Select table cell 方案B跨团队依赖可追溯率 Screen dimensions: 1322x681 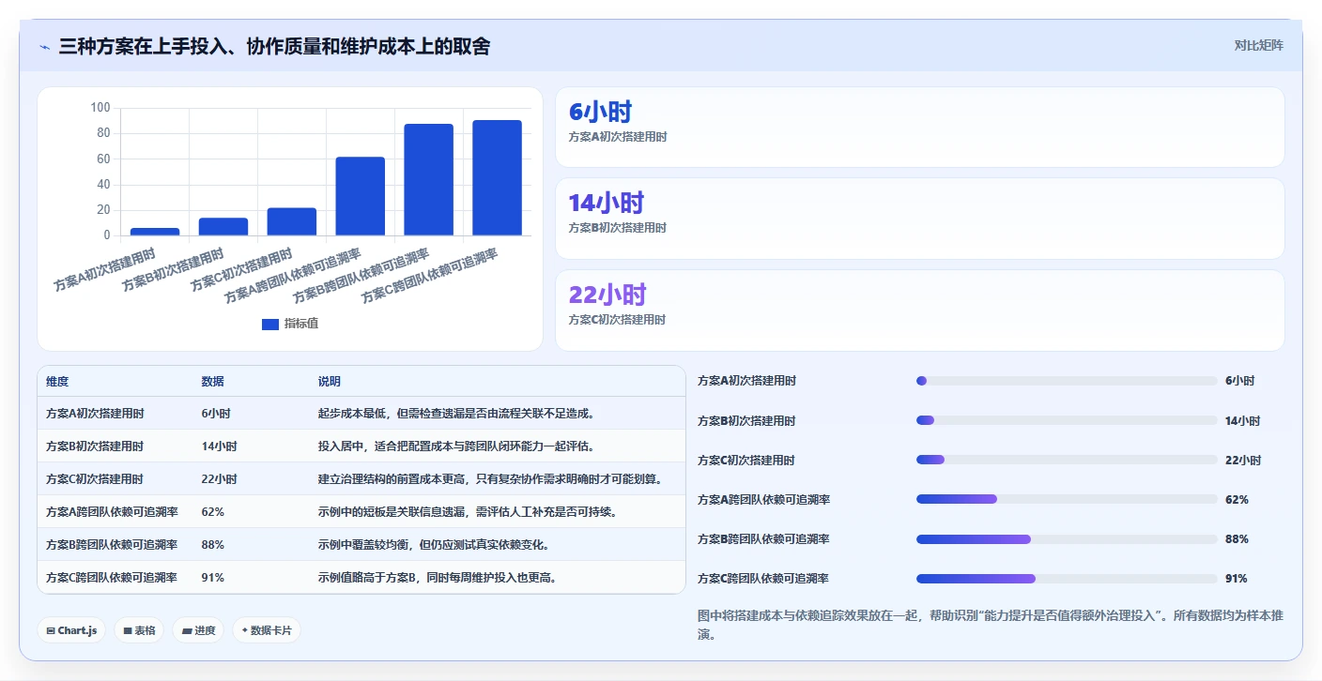[113, 545]
